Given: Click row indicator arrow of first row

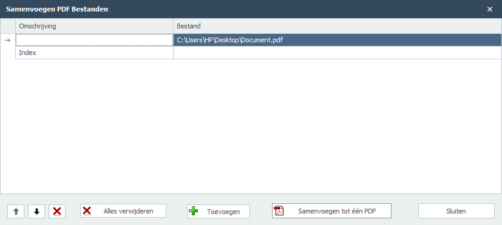Looking at the screenshot, I should [x=8, y=40].
